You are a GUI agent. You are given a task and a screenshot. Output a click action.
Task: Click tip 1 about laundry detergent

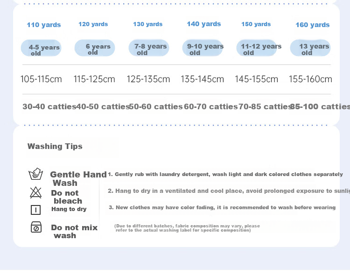[x=225, y=174]
